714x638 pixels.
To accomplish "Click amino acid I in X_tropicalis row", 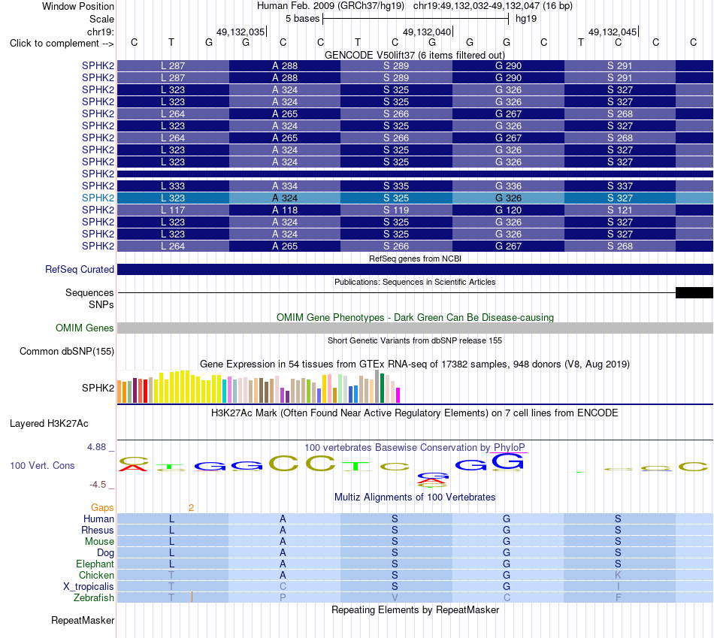I will pos(618,587).
